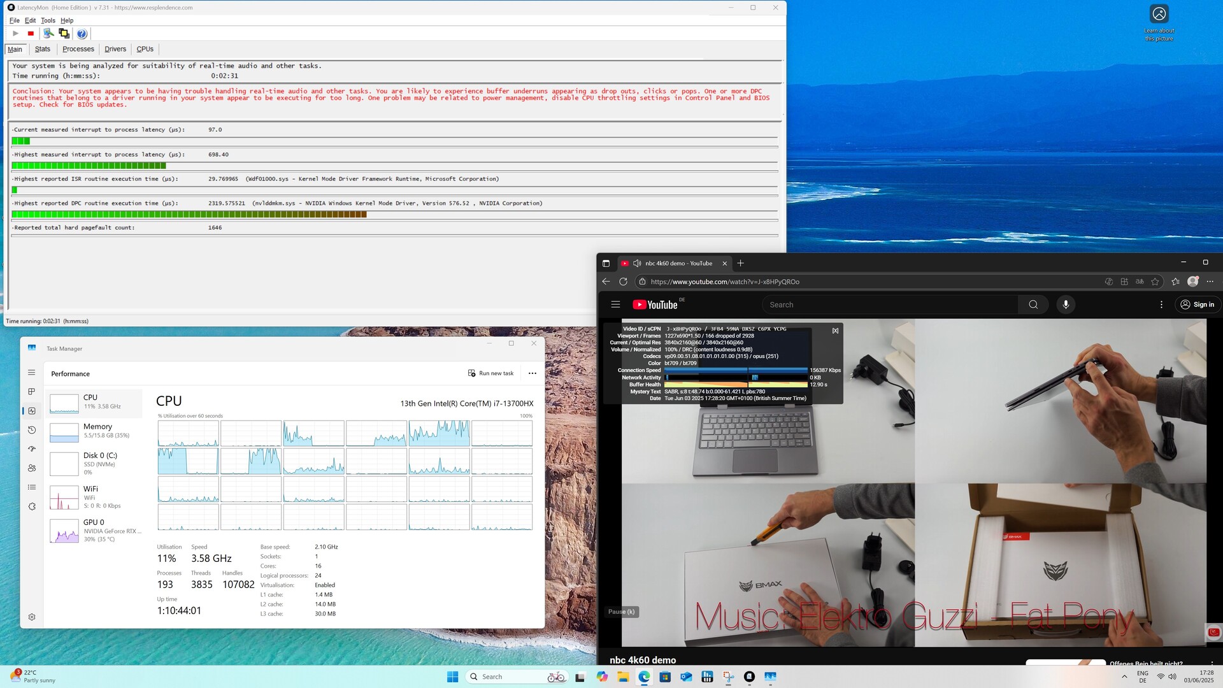
Task: Stop the LatencyMon monitor with red square
Action: click(31, 33)
